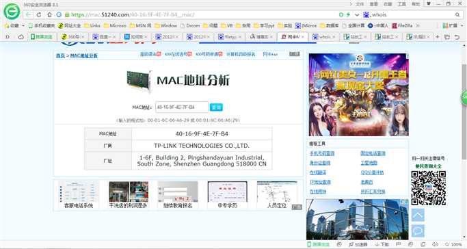Open the 人员定位 ad thumbnail

(x=277, y=195)
